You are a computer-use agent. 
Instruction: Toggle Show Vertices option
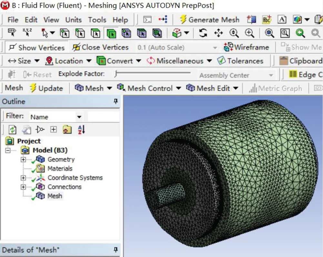[x=37, y=47]
